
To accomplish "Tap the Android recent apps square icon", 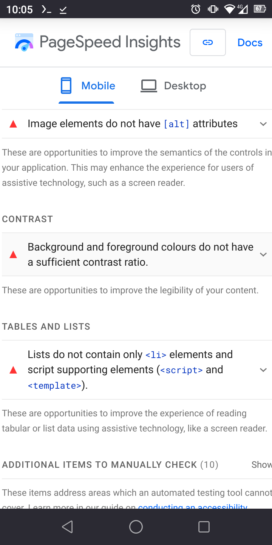I will tap(204, 527).
